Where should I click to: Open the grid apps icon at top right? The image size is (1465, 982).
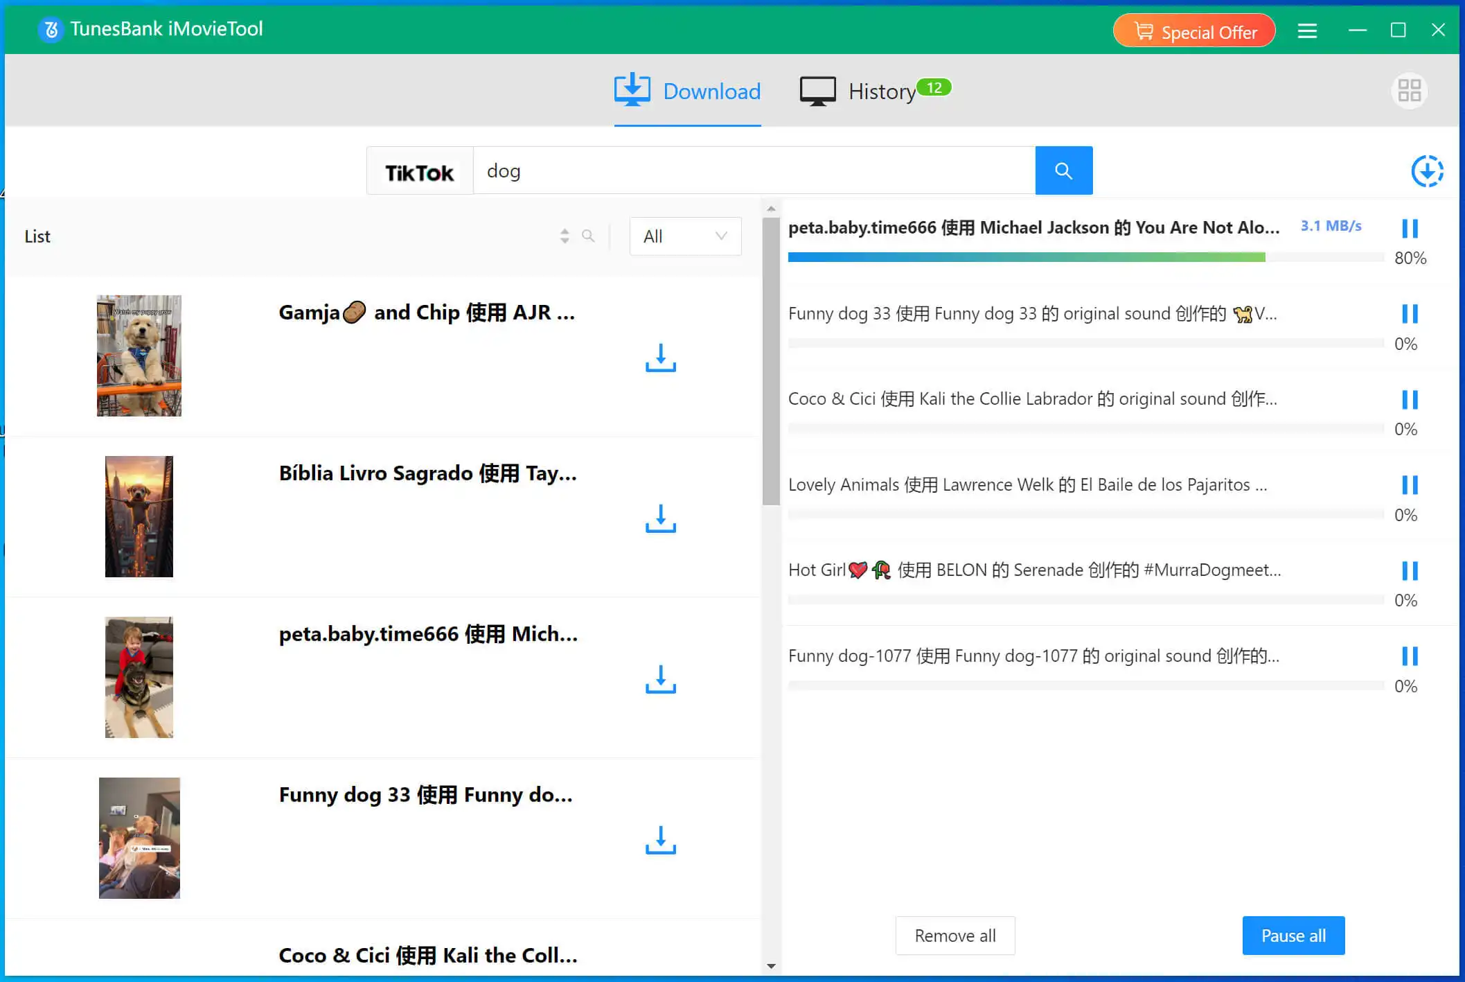click(1409, 90)
